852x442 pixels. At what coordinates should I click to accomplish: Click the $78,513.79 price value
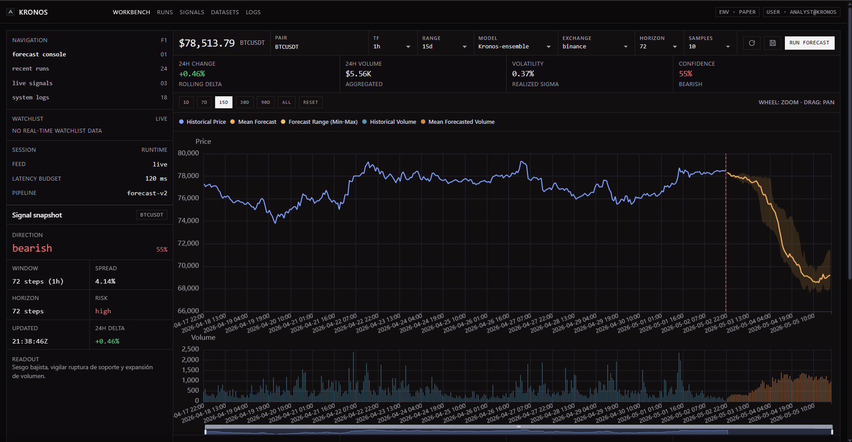(x=207, y=43)
